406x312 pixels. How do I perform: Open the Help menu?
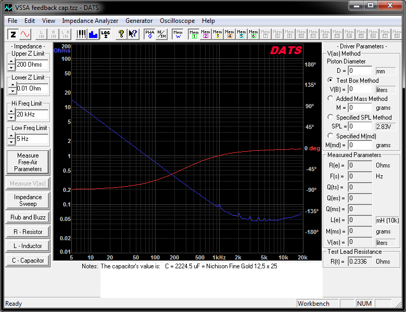click(x=208, y=21)
